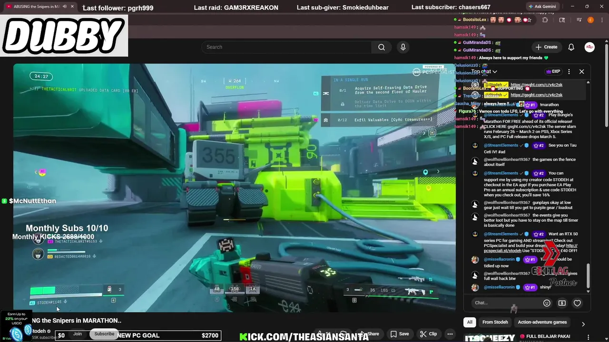609x342 pixels.
Task: Select the Action-adventure games chip
Action: point(542,322)
